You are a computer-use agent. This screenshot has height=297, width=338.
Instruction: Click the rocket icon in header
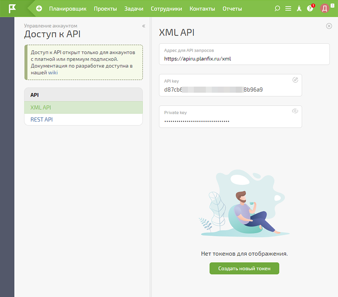299,9
